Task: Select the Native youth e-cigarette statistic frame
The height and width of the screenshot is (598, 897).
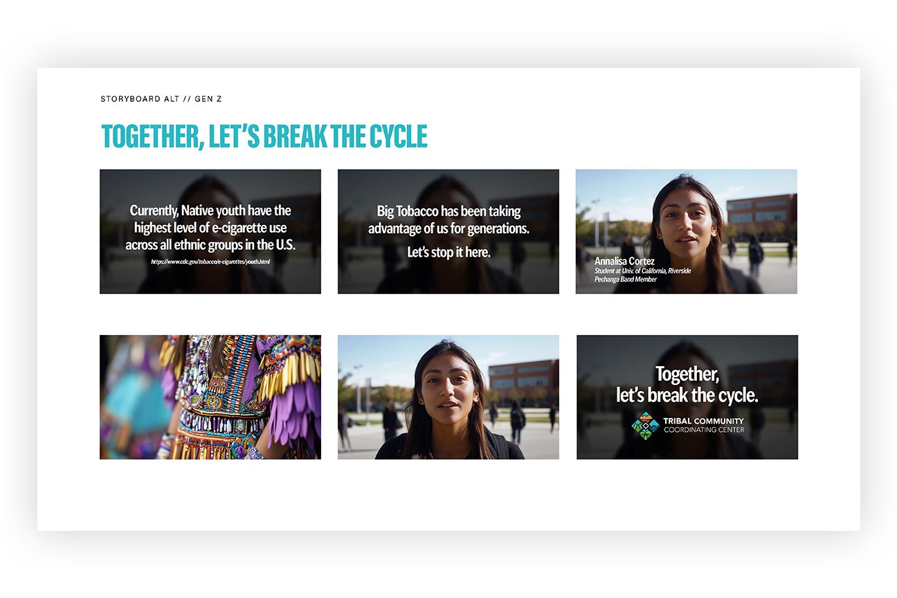Action: coord(210,231)
